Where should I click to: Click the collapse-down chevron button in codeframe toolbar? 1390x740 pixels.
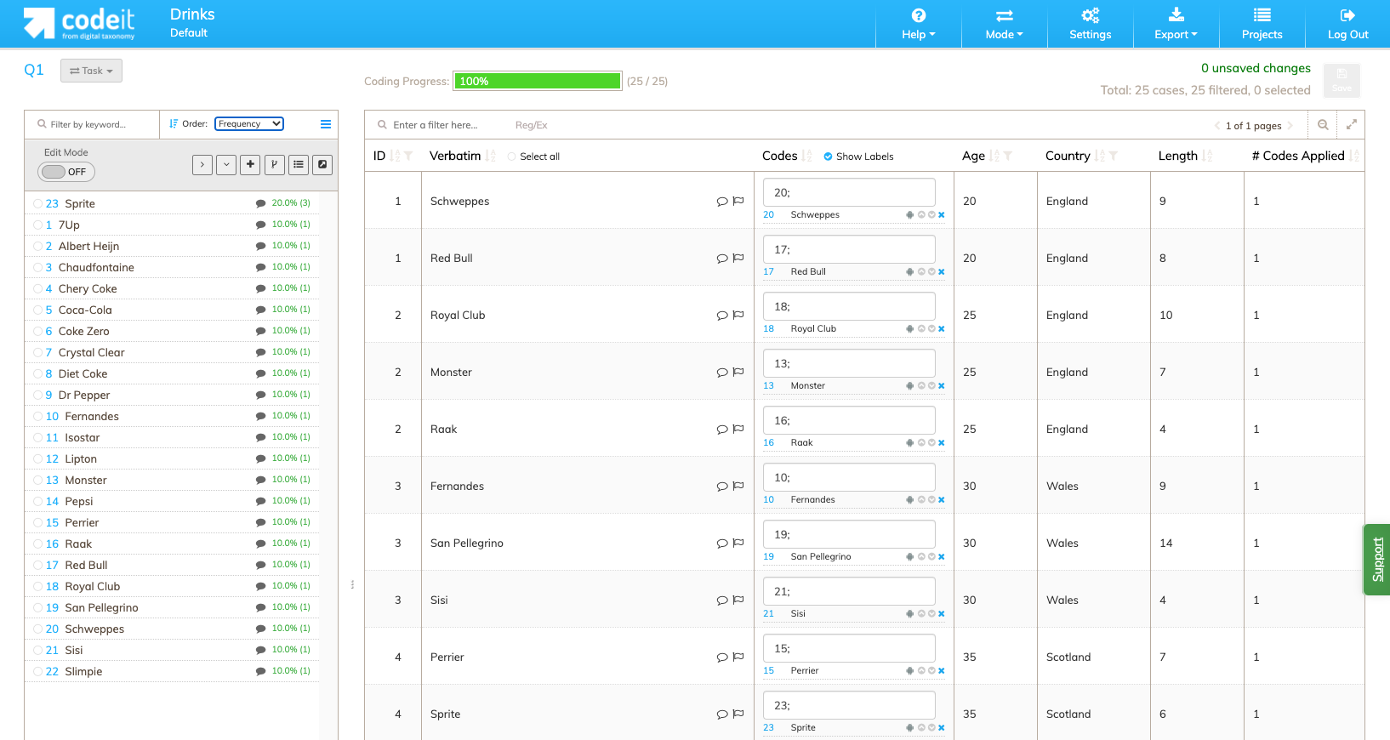[x=226, y=164]
